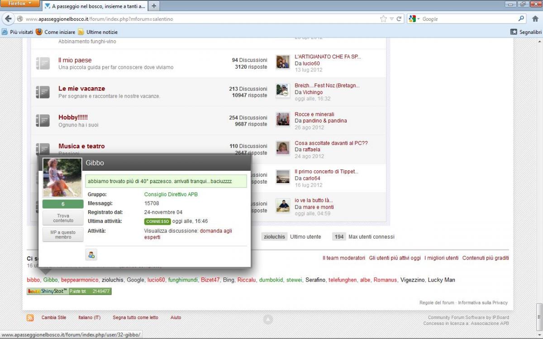Open a new browser tab

[x=154, y=6]
